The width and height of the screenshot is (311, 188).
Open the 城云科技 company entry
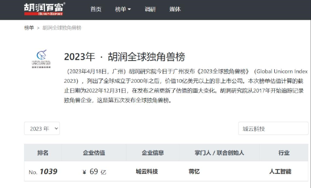pos(147,171)
